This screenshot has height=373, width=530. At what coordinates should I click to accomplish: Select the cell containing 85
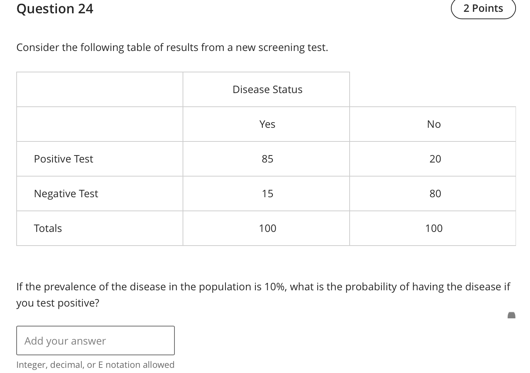267,159
